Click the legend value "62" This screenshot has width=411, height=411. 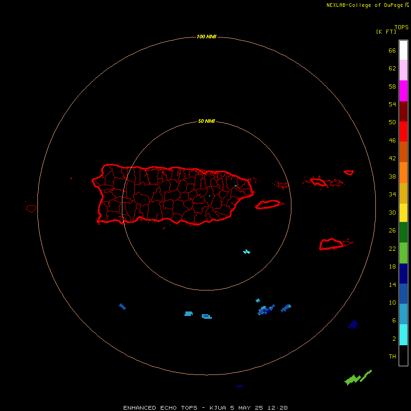[392, 68]
